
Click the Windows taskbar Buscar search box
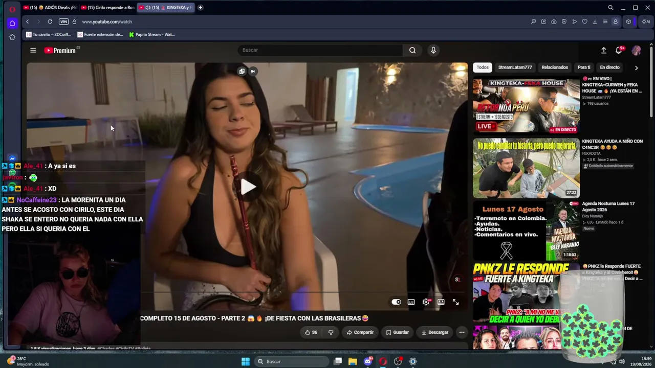pos(292,361)
